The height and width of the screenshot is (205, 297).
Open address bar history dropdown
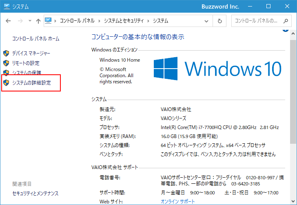click(206, 21)
